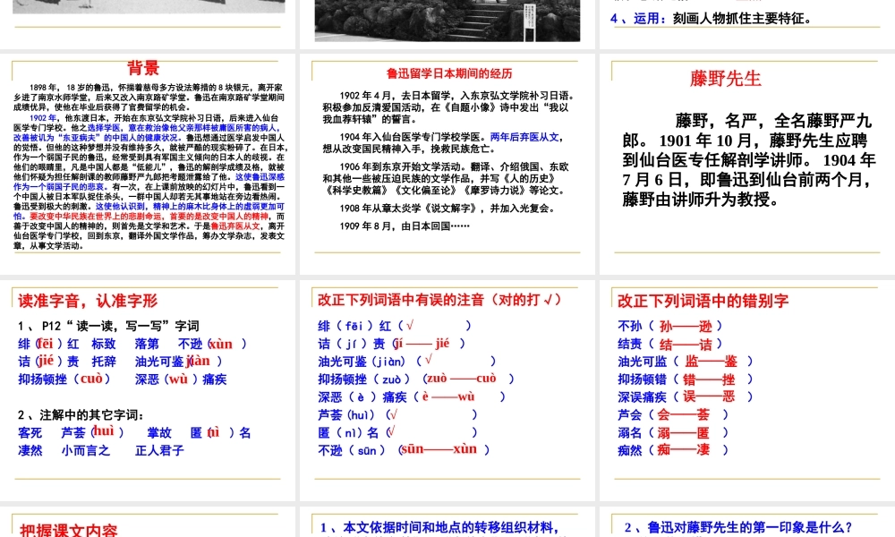
Task: Click the row 油光可监（监——鉴）
Action: (x=686, y=362)
